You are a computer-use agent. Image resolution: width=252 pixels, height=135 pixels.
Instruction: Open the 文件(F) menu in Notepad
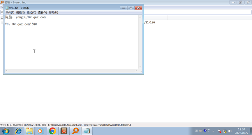pos(10,12)
